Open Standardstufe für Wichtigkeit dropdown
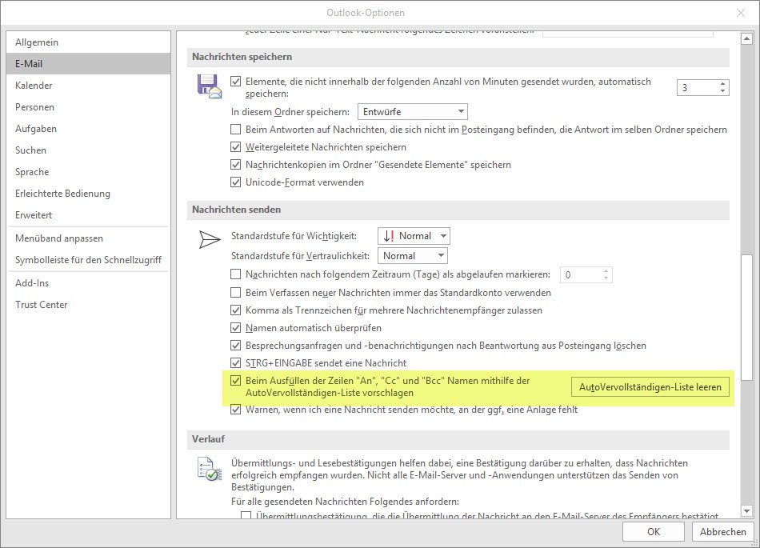 click(414, 236)
